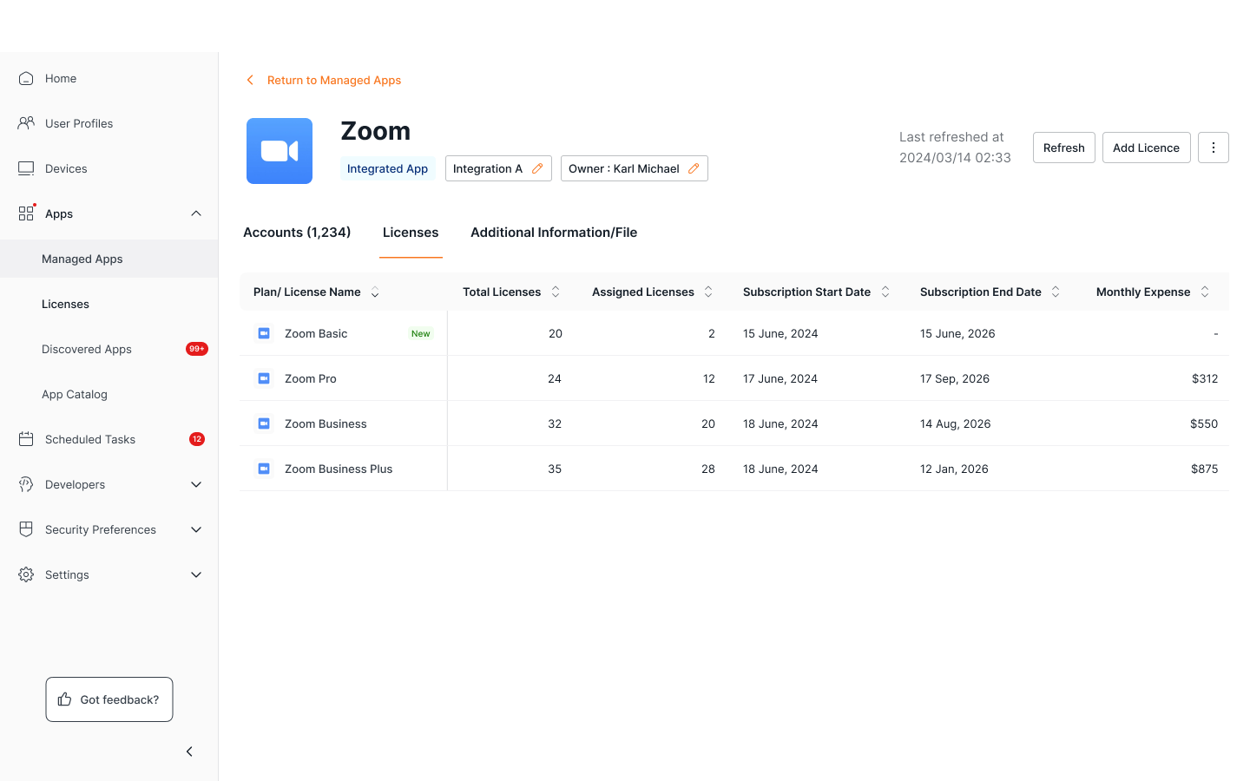Edit Integration A with the pencil icon
Image resolution: width=1250 pixels, height=781 pixels.
pyautogui.click(x=537, y=168)
